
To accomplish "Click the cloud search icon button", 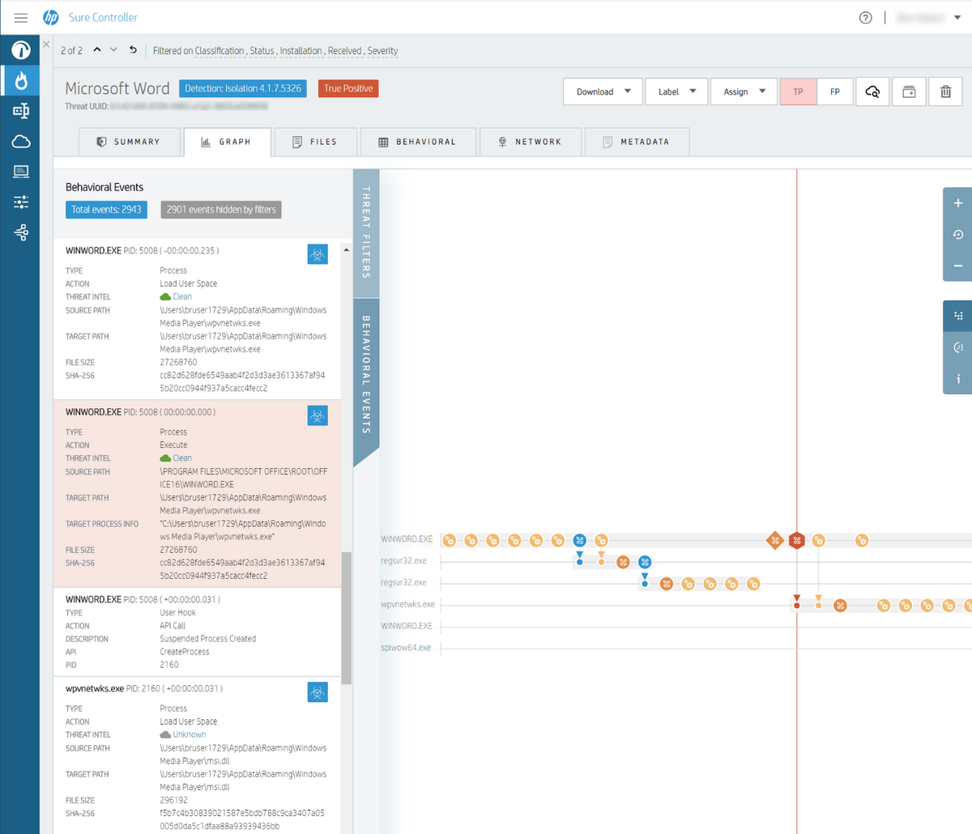I will click(x=872, y=91).
